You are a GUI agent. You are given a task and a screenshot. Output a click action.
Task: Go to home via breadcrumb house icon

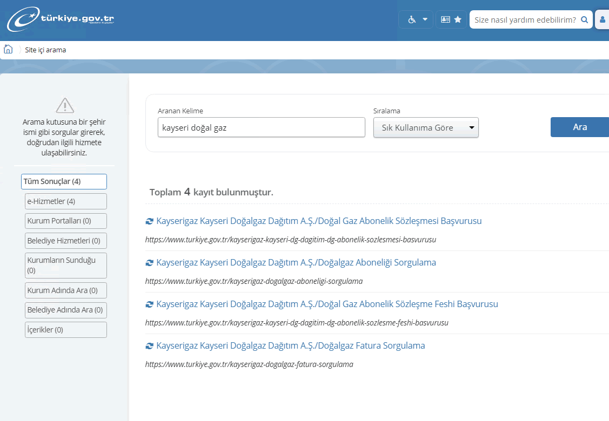click(x=8, y=50)
